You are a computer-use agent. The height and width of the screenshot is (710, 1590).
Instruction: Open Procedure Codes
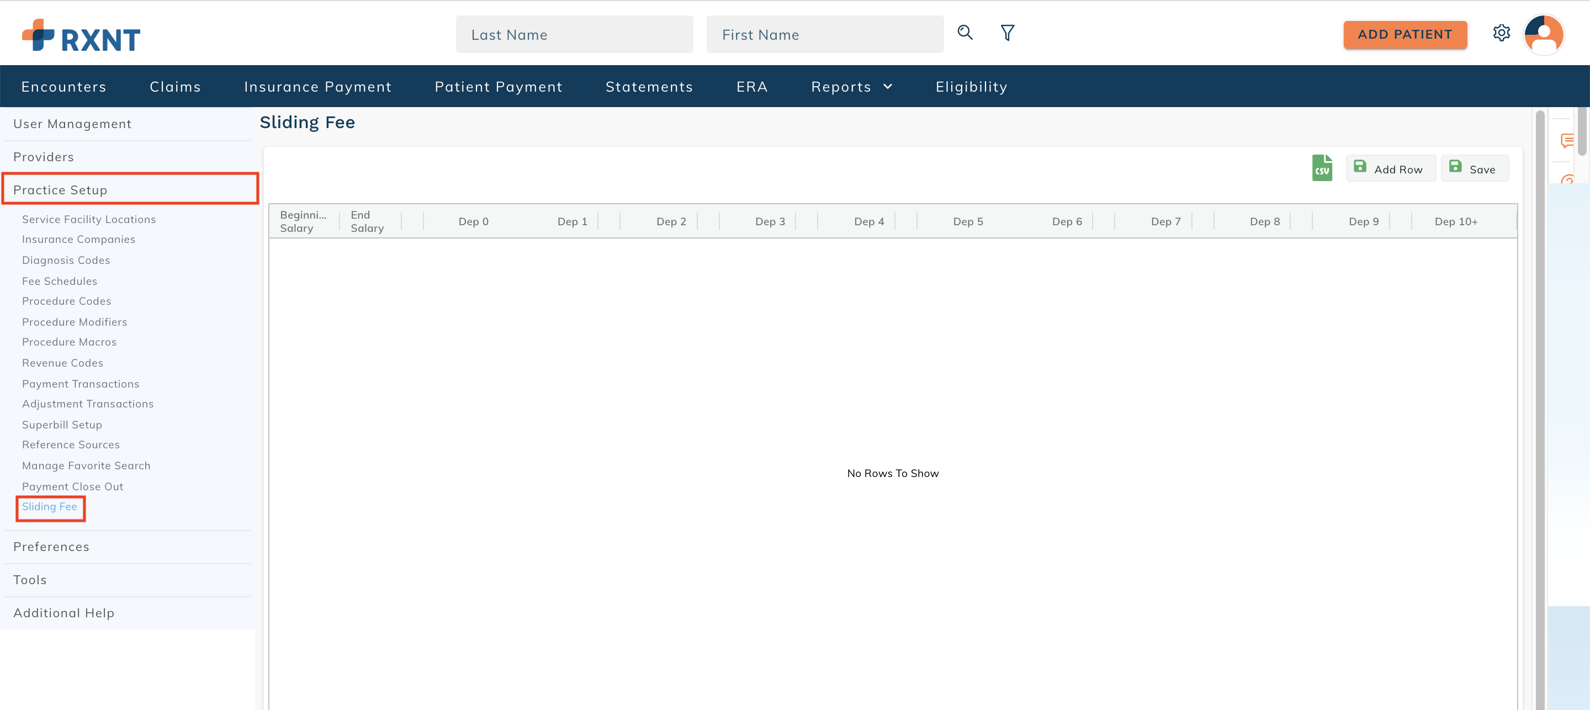67,301
